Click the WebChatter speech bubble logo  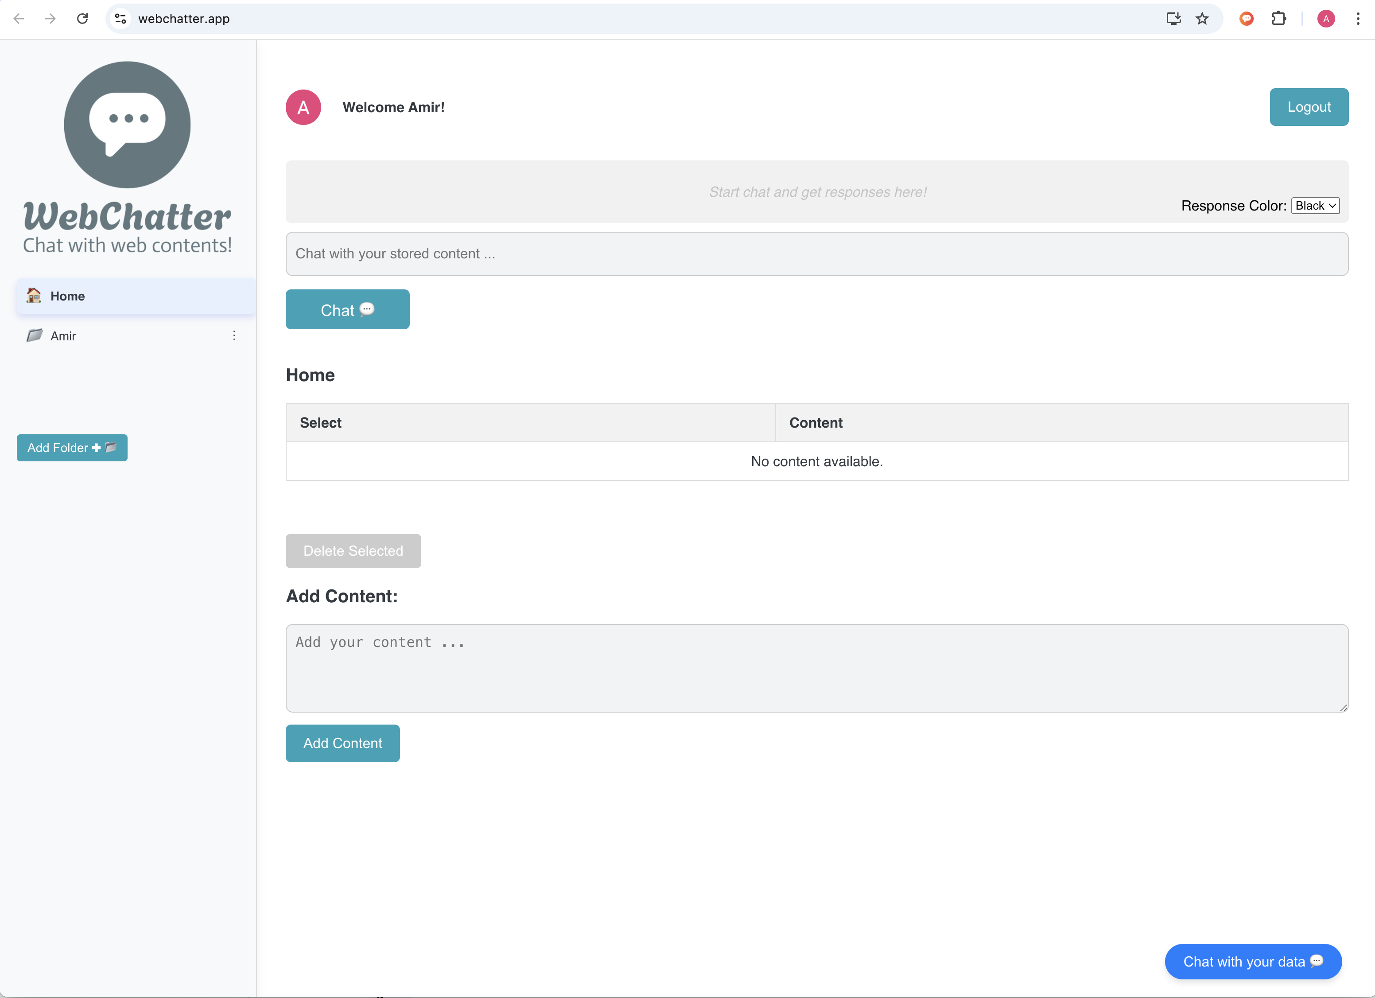point(127,125)
